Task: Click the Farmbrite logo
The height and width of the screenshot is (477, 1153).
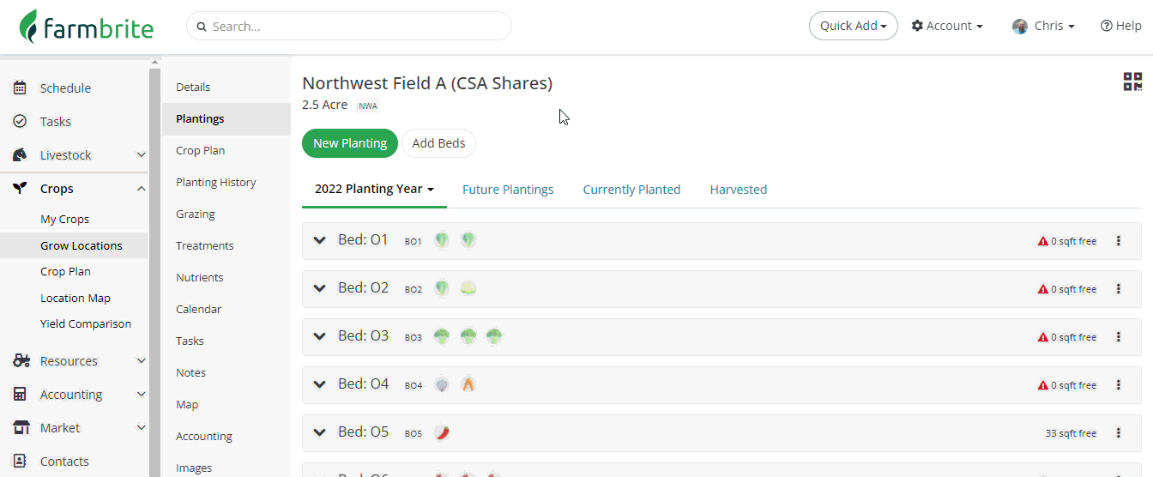Action: (87, 27)
